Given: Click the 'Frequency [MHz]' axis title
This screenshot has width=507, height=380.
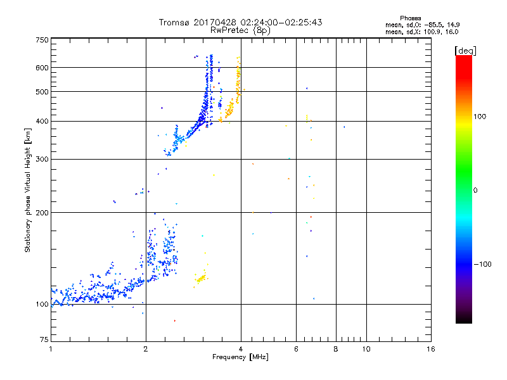Looking at the screenshot, I should pyautogui.click(x=240, y=357).
